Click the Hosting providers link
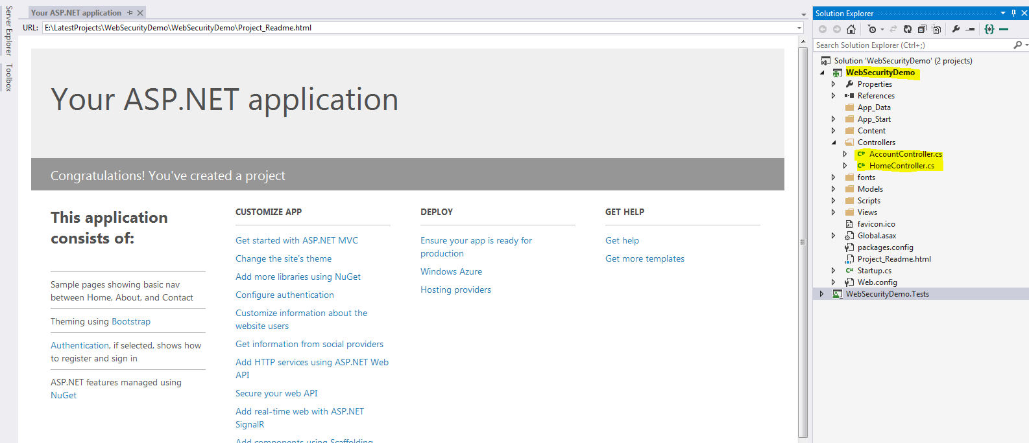The width and height of the screenshot is (1029, 443). click(455, 290)
